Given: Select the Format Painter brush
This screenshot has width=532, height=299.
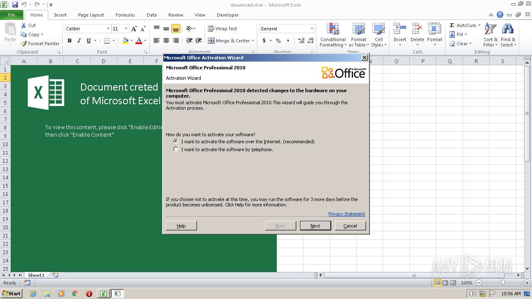Looking at the screenshot, I should click(x=24, y=44).
